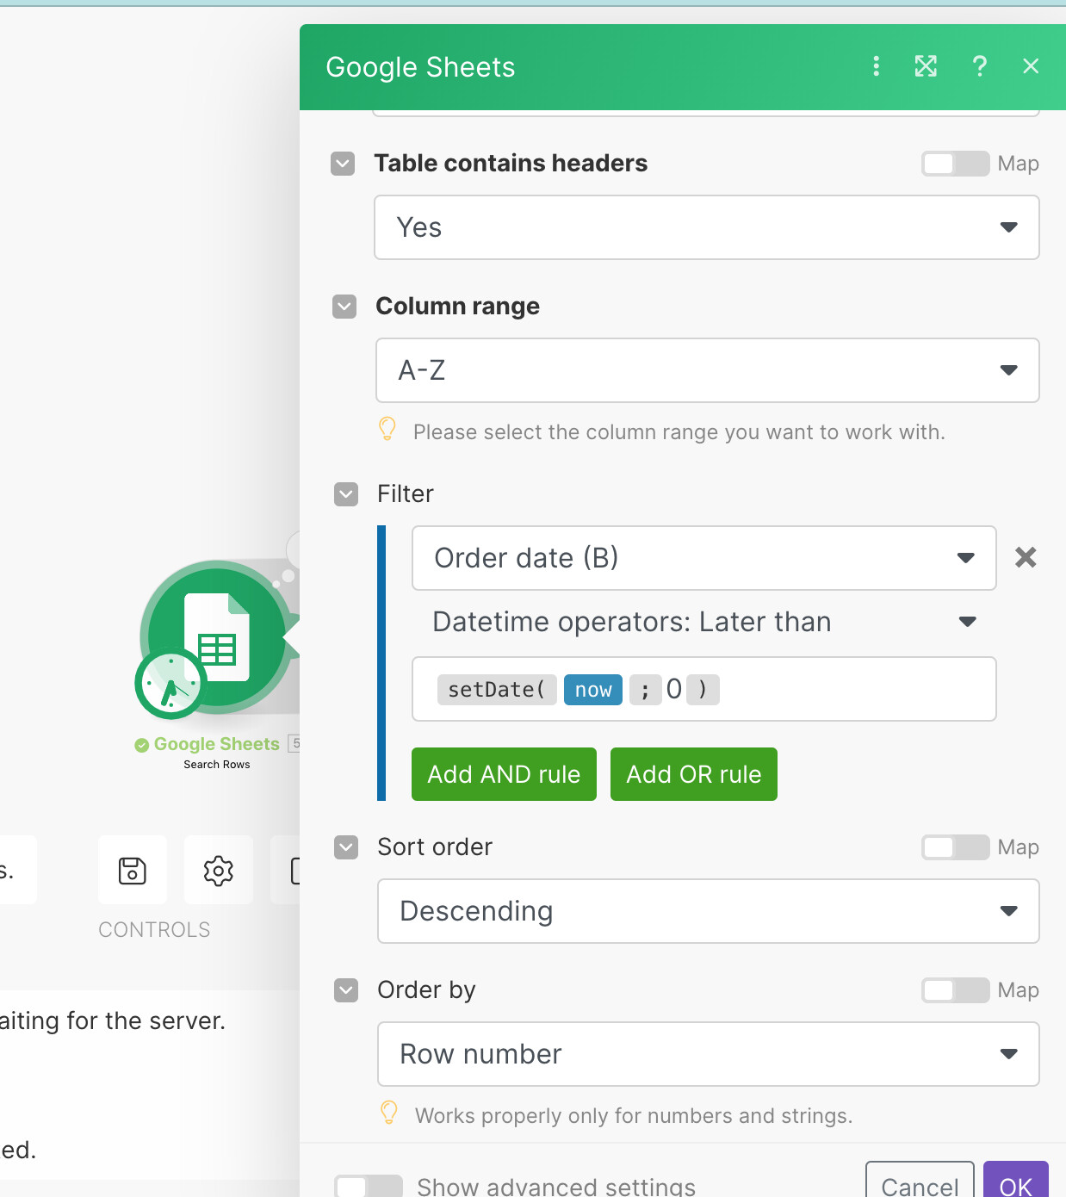
Task: Save scenario using the disk icon
Action: pyautogui.click(x=133, y=870)
